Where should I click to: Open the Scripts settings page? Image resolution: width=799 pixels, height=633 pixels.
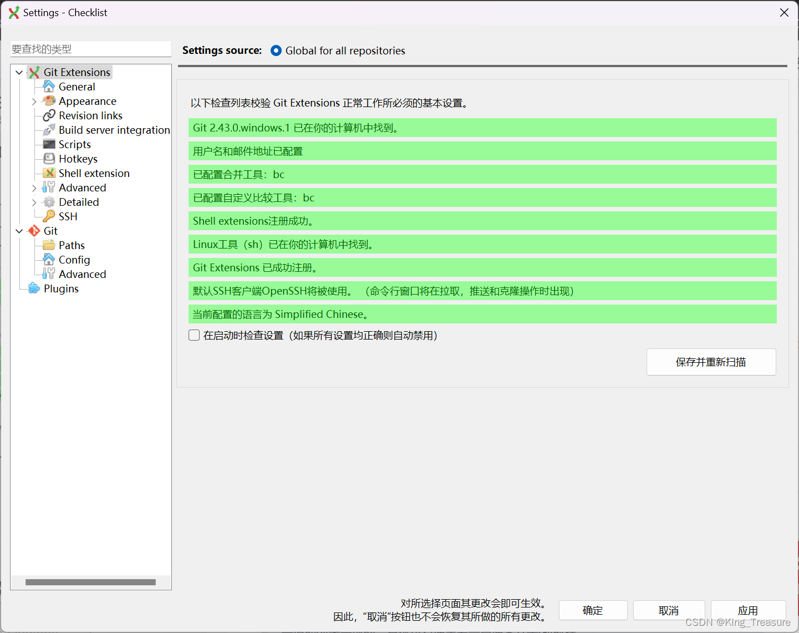pyautogui.click(x=75, y=144)
